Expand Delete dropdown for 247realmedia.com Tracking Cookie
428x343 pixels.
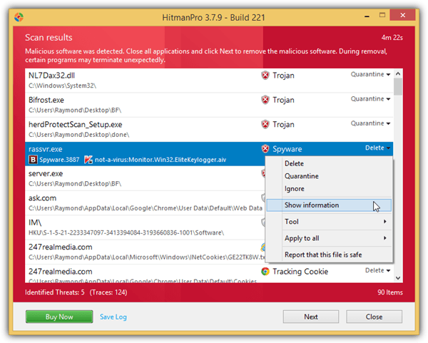point(378,271)
